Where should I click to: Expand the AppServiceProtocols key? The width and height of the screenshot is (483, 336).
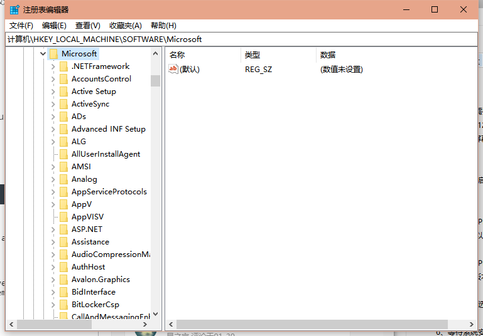coord(53,192)
